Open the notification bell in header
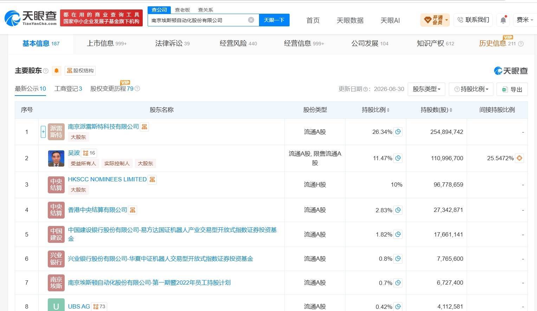 point(503,20)
